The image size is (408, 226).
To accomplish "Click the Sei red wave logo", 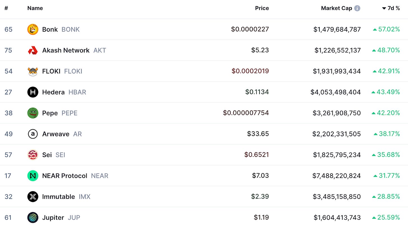I will 33,155.
